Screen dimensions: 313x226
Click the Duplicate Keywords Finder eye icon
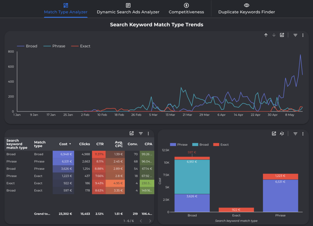click(247, 5)
